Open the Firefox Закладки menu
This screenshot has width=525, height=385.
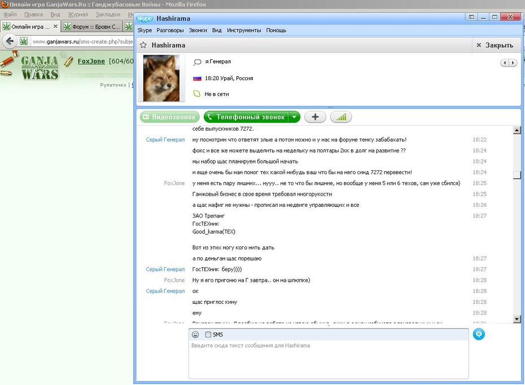tap(108, 15)
